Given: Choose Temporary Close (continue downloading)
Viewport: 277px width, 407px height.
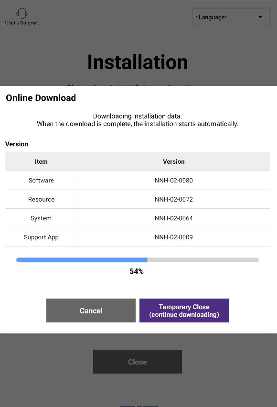Looking at the screenshot, I should coord(184,311).
